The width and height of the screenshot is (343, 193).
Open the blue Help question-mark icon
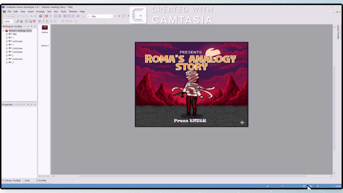point(40,16)
